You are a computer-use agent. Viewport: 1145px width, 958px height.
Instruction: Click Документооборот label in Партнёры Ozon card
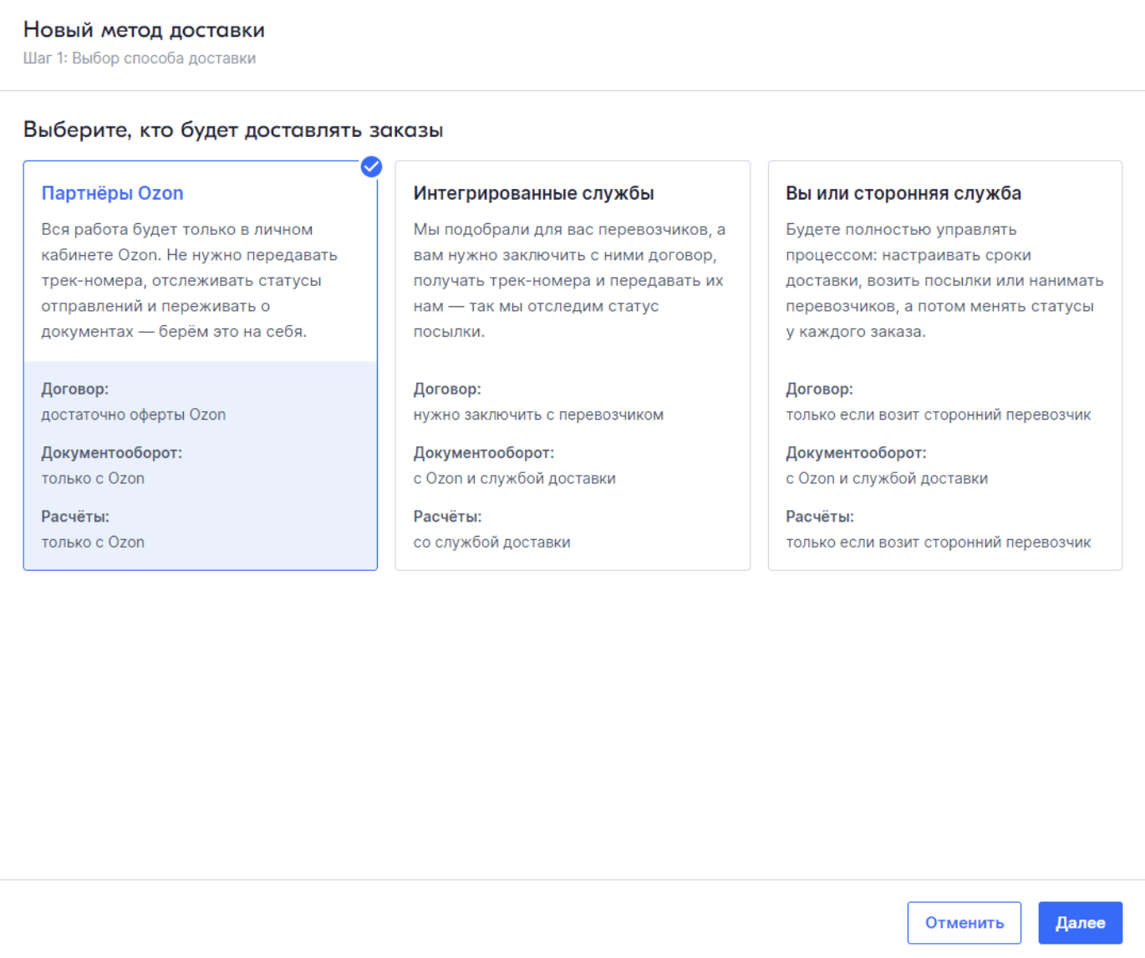click(111, 452)
